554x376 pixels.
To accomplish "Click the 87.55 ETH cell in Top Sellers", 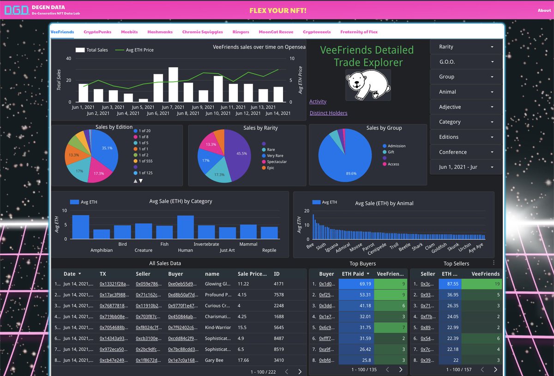I will coord(451,284).
